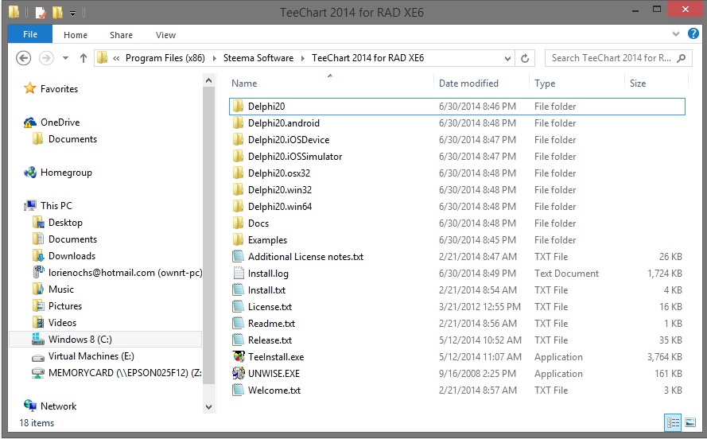Switch to the View ribbon tab
This screenshot has height=439, width=707.
coord(165,35)
